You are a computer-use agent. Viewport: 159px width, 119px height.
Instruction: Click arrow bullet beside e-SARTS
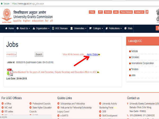pos(58,116)
